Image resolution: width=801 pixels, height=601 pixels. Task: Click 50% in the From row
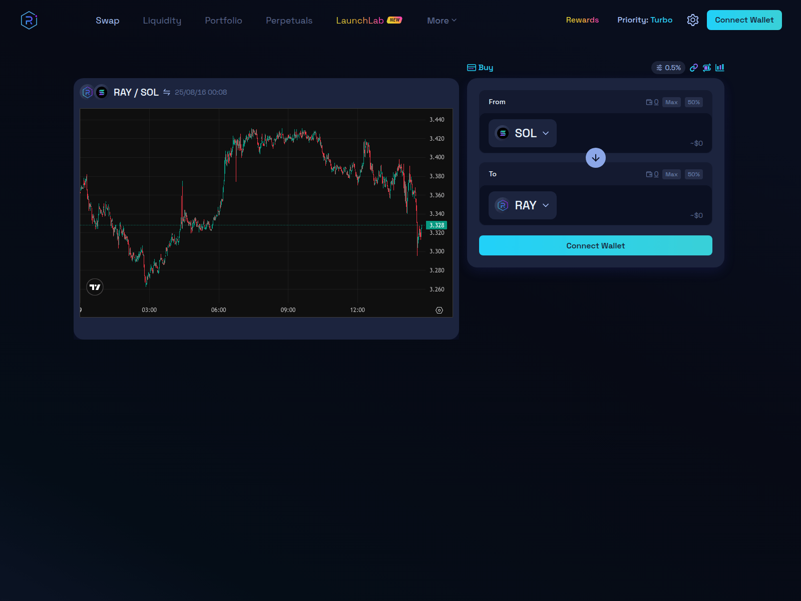point(694,102)
